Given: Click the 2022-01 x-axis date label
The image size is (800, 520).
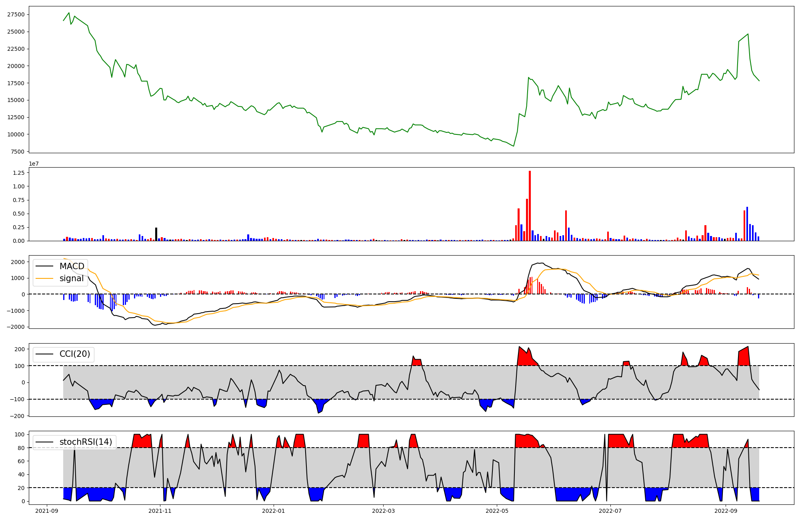Looking at the screenshot, I should click(274, 511).
